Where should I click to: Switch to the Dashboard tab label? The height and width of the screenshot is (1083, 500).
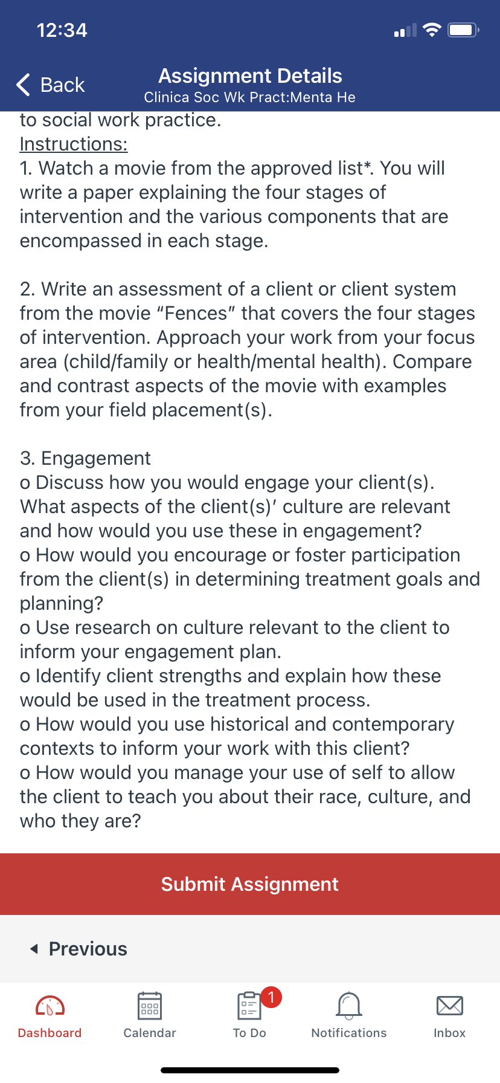(50, 1033)
